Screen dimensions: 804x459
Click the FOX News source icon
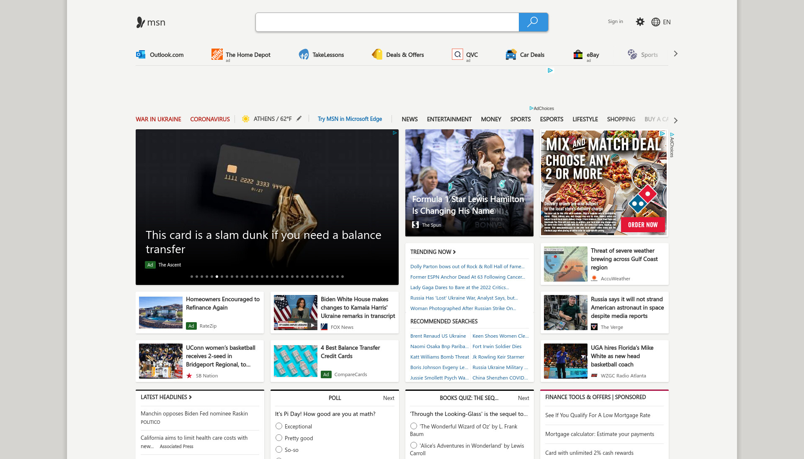[324, 327]
